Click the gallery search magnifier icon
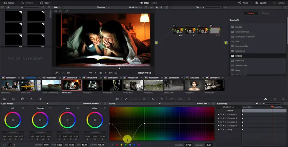 click(x=43, y=7)
